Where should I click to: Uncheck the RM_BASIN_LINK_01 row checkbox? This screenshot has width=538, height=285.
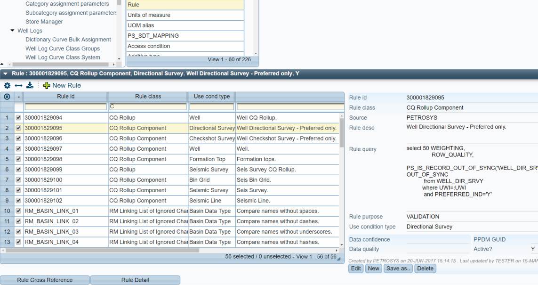pos(18,211)
